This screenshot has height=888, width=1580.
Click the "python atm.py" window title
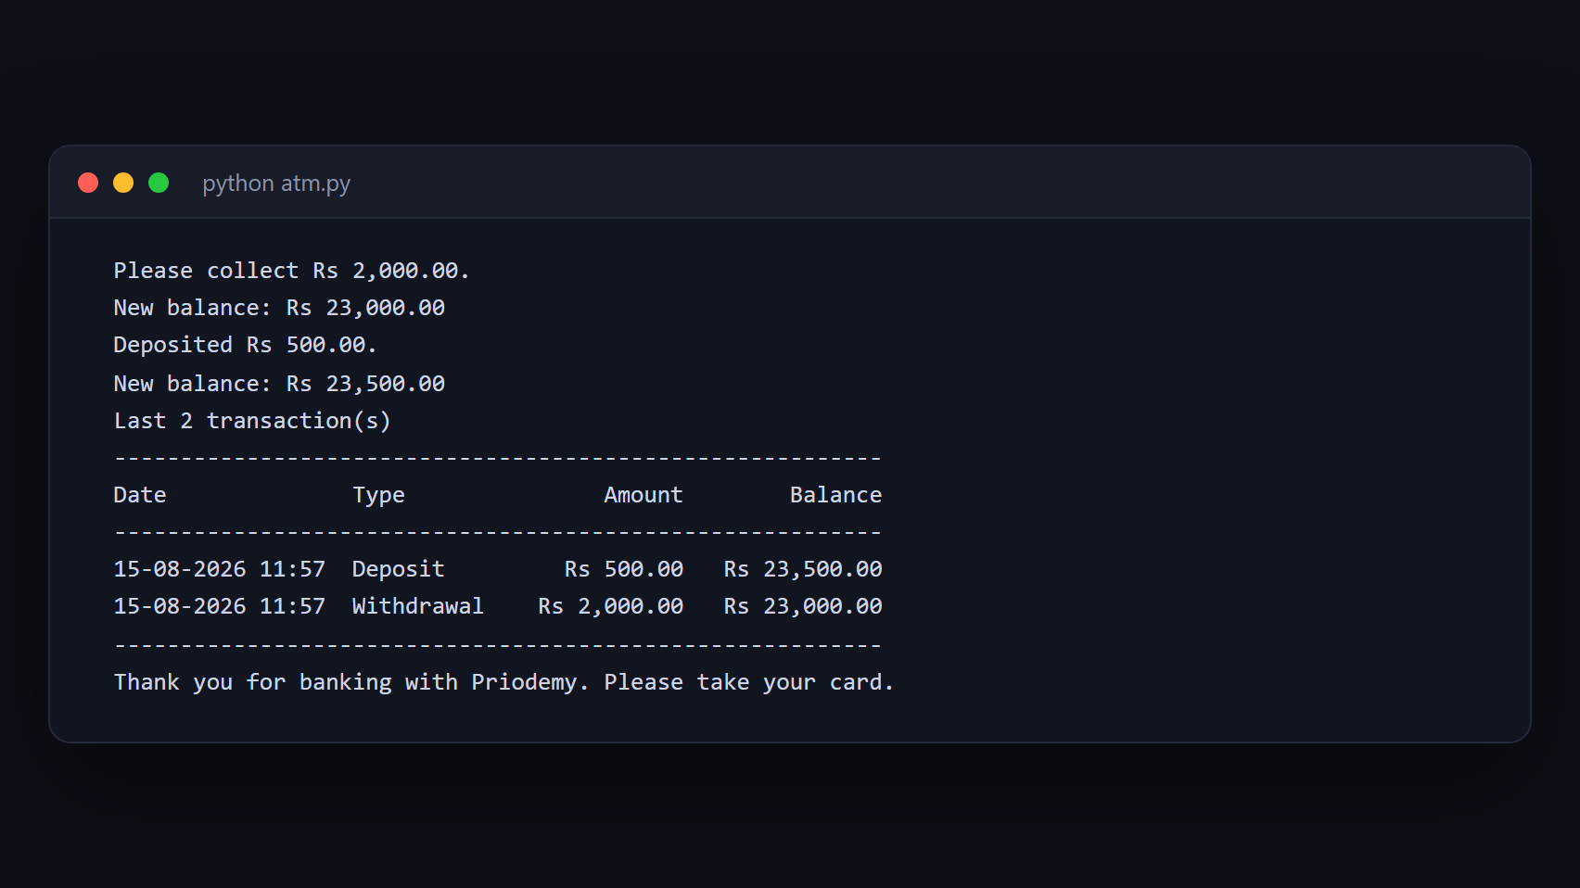click(x=276, y=184)
